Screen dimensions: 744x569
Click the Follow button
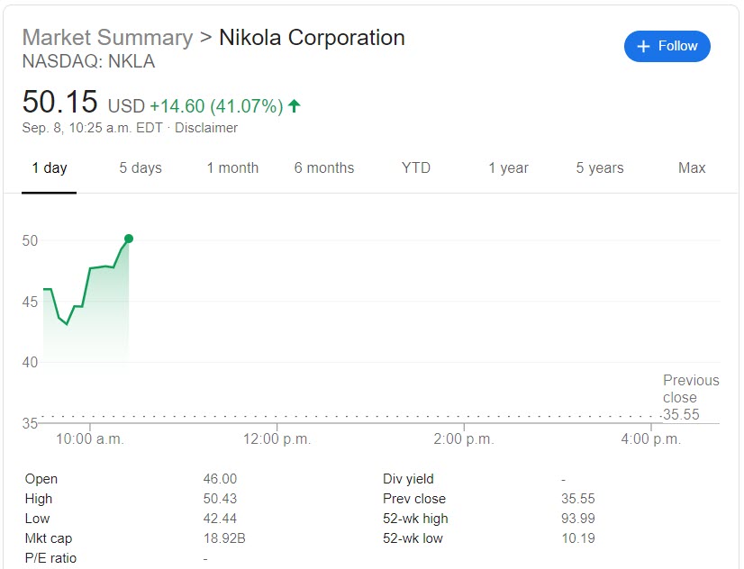pyautogui.click(x=667, y=46)
